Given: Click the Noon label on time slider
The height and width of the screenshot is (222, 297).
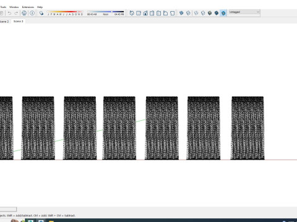Looking at the screenshot, I should click(x=105, y=14).
